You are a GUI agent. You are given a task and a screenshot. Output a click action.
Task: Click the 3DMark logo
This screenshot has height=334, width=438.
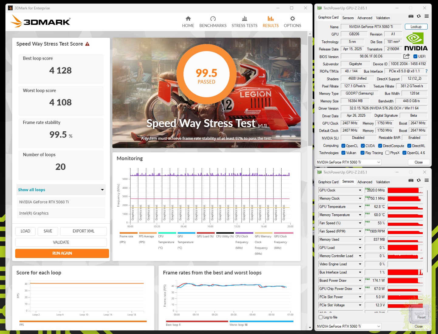coord(40,21)
